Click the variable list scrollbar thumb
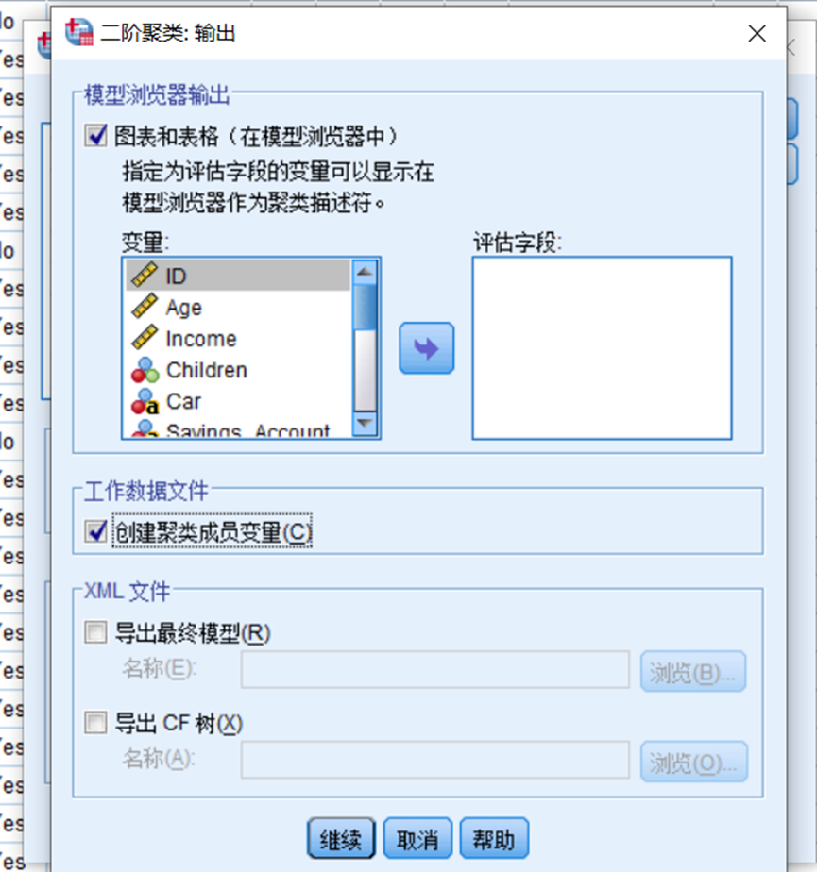The height and width of the screenshot is (872, 817). click(x=366, y=307)
